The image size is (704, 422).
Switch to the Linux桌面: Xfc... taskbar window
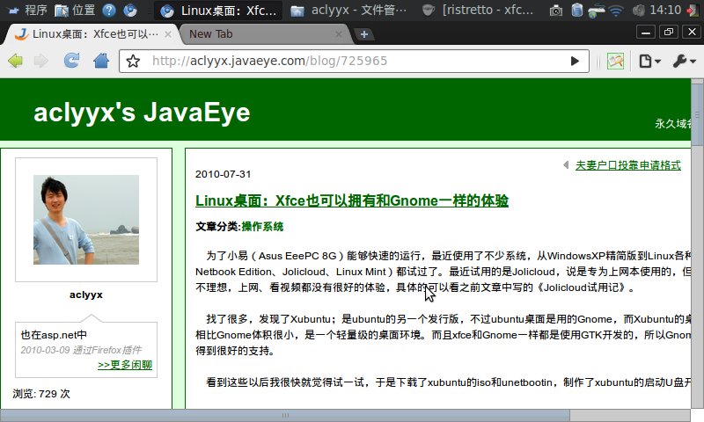pyautogui.click(x=218, y=11)
